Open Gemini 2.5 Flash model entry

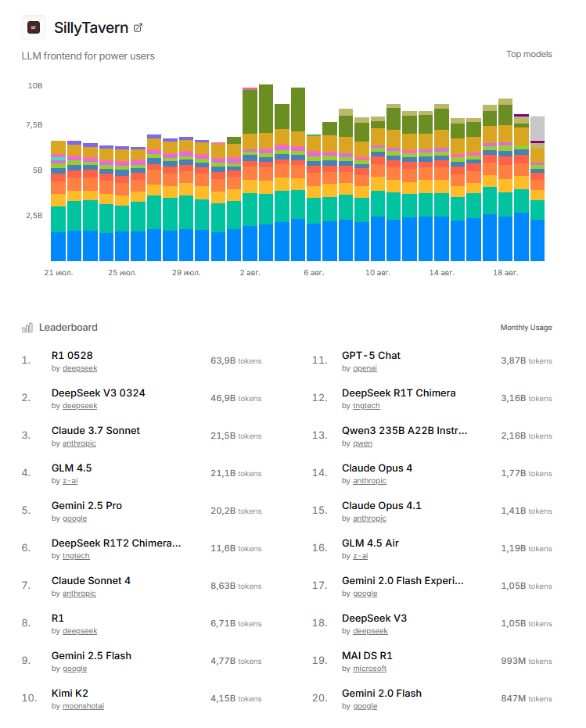(x=92, y=656)
